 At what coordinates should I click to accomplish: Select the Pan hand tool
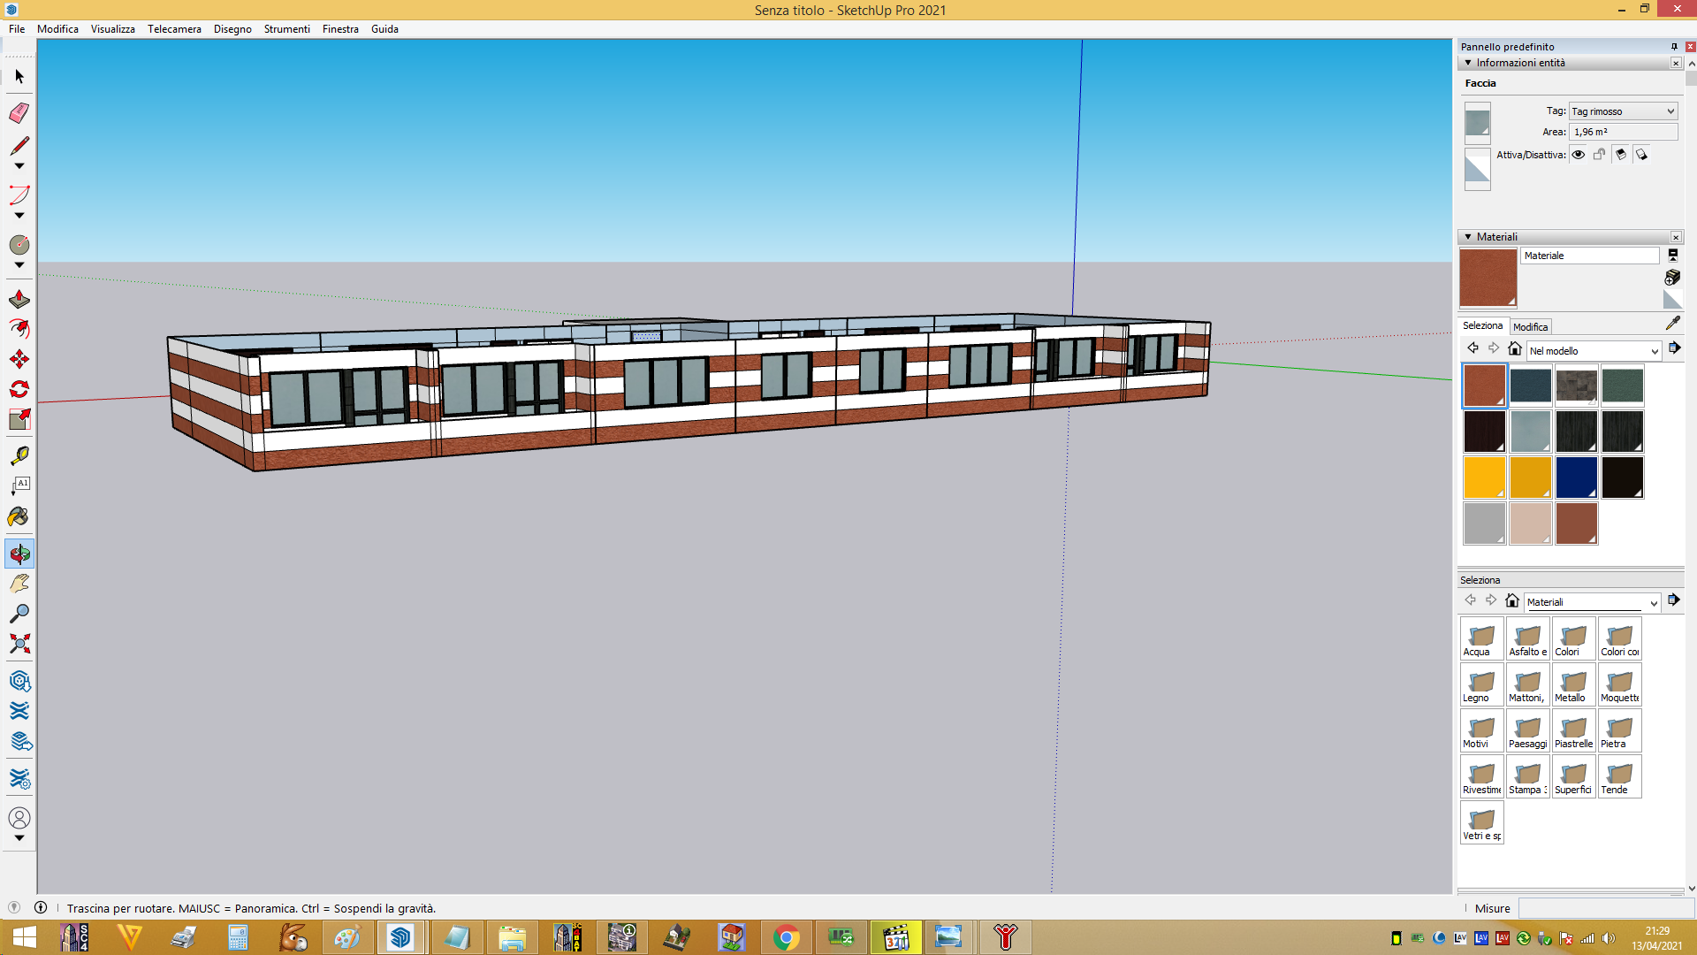click(x=19, y=584)
